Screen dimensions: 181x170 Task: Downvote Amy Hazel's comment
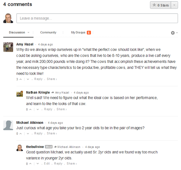click(28, 79)
